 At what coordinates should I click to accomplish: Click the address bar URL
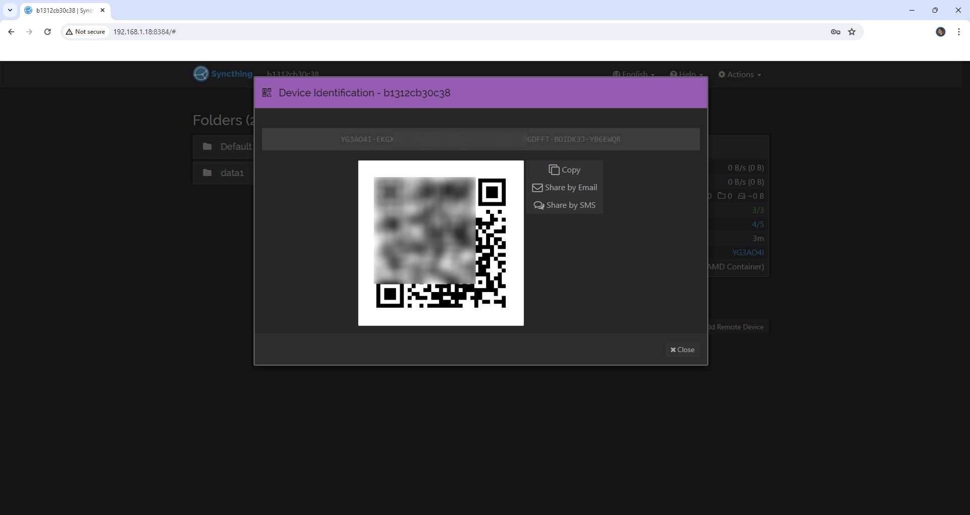[144, 32]
